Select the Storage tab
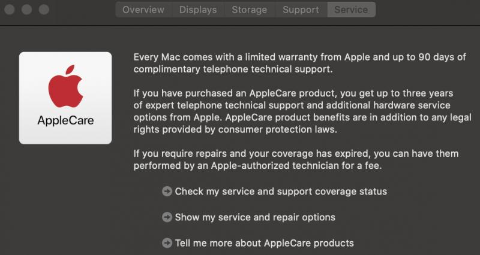 (x=250, y=10)
